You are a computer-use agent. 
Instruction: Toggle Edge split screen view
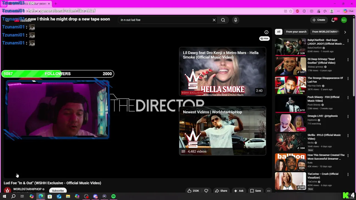click(x=311, y=11)
